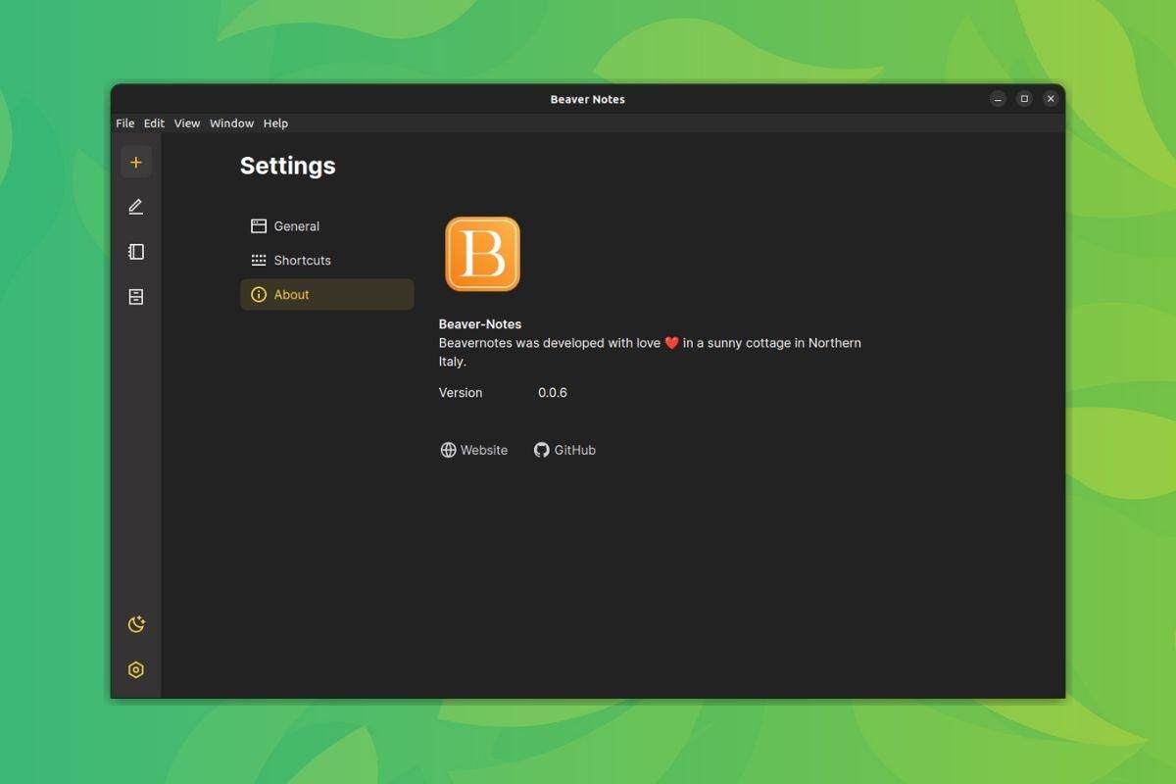Select the About settings section

click(291, 294)
